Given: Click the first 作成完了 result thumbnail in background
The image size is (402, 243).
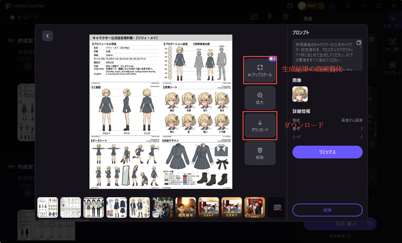Looking at the screenshot, I should click(x=26, y=112).
